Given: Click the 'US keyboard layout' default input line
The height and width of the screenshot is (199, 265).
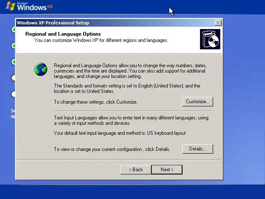Looking at the screenshot, I should (120, 133).
